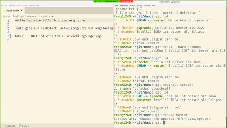Click the 'home' breadcrumb segment
227x128 pixels.
(6, 16)
